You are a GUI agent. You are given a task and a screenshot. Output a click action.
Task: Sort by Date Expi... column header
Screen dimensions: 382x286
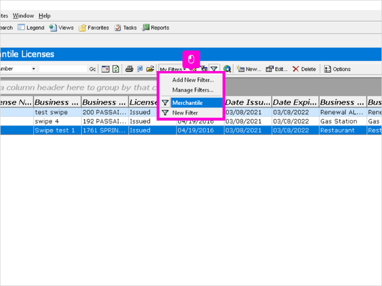[295, 103]
